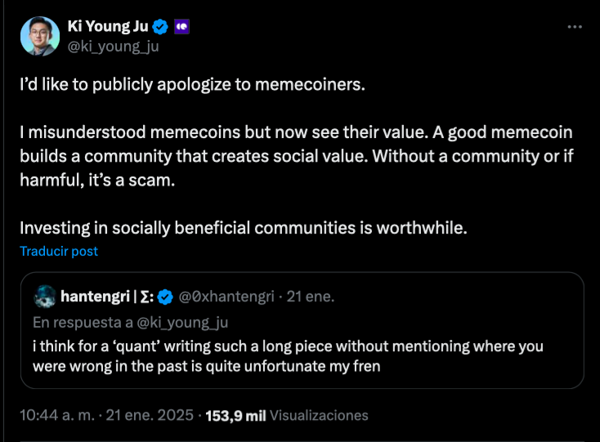Click the '10:44 a. m. · 21 ene. 2025' timestamp
This screenshot has width=600, height=442.
point(107,416)
